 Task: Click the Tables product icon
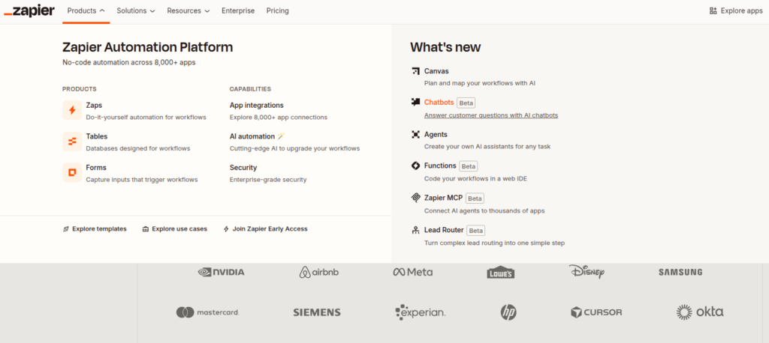coord(72,142)
